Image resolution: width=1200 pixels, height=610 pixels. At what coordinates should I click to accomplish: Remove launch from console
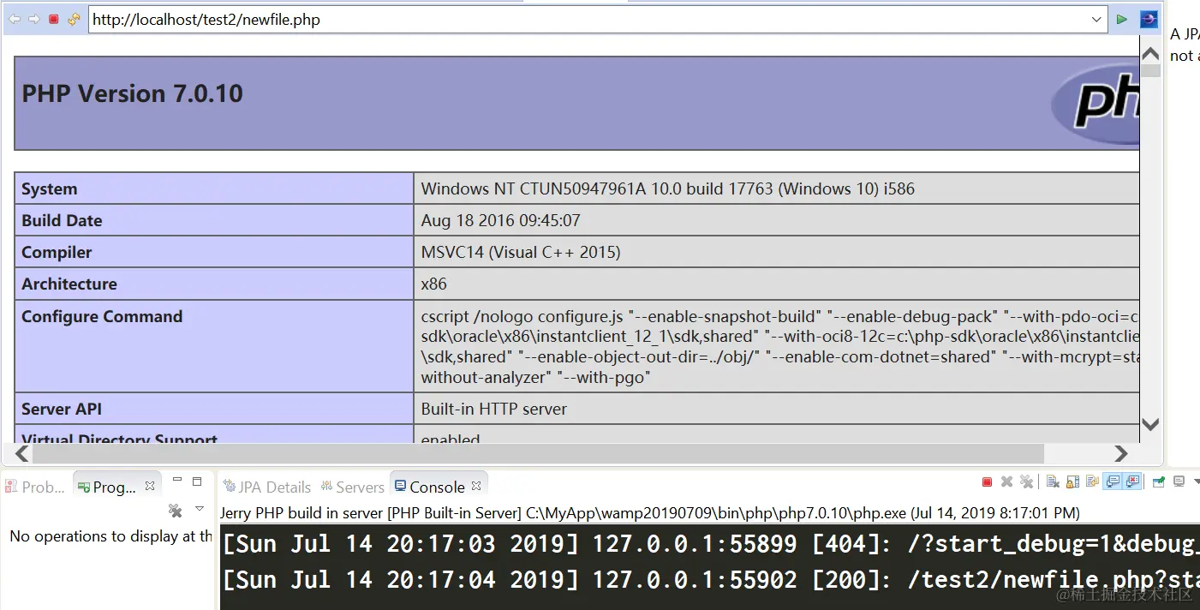pos(1007,482)
